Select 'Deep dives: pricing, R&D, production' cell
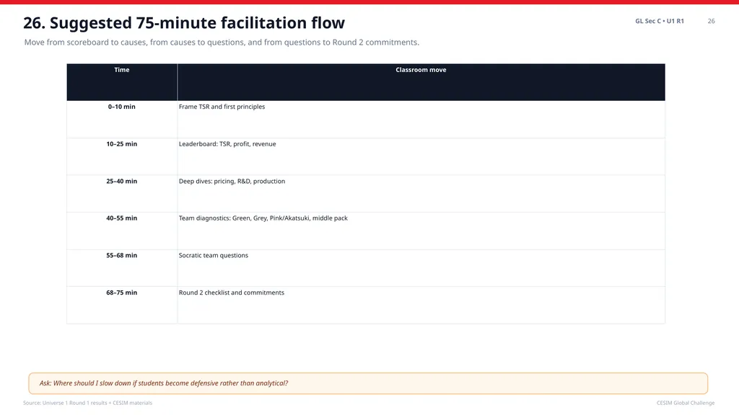 click(x=421, y=194)
